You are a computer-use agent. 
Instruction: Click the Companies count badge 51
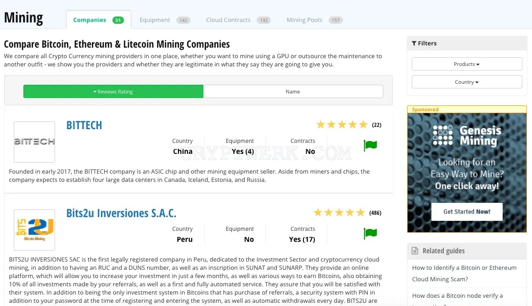click(x=118, y=20)
